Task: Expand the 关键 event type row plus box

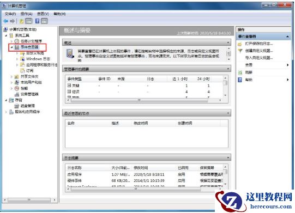Action: 69,86
